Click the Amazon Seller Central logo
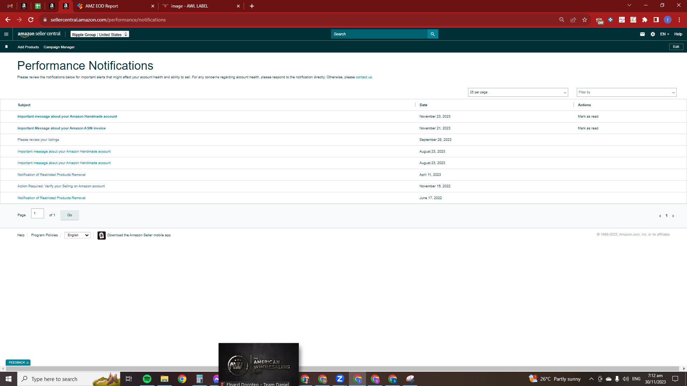This screenshot has height=386, width=687. click(39, 34)
